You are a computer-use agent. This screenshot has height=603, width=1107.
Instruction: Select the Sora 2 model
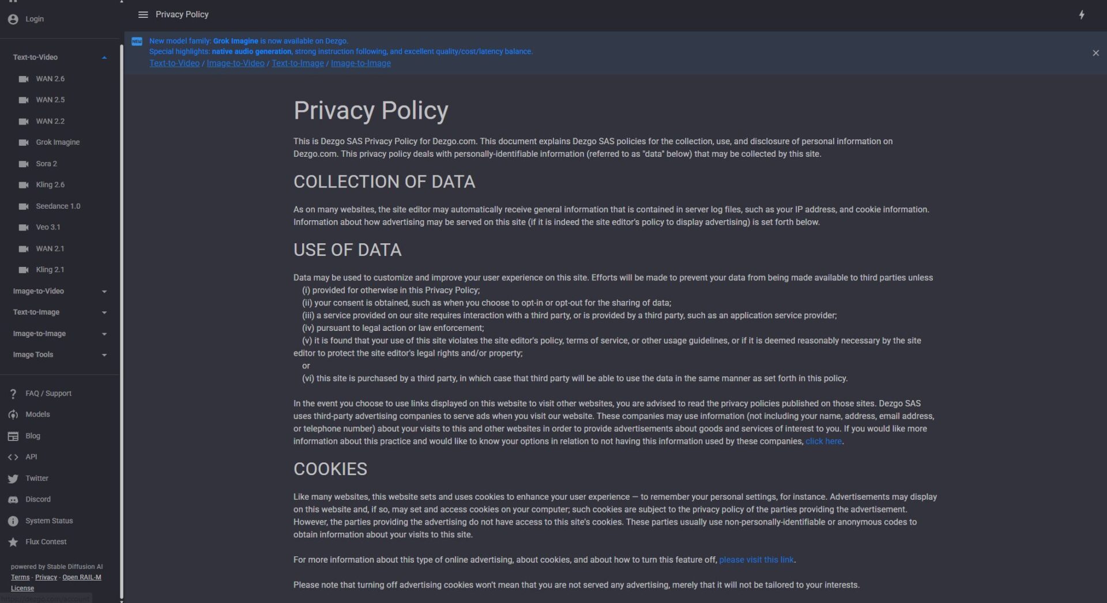[x=46, y=164]
